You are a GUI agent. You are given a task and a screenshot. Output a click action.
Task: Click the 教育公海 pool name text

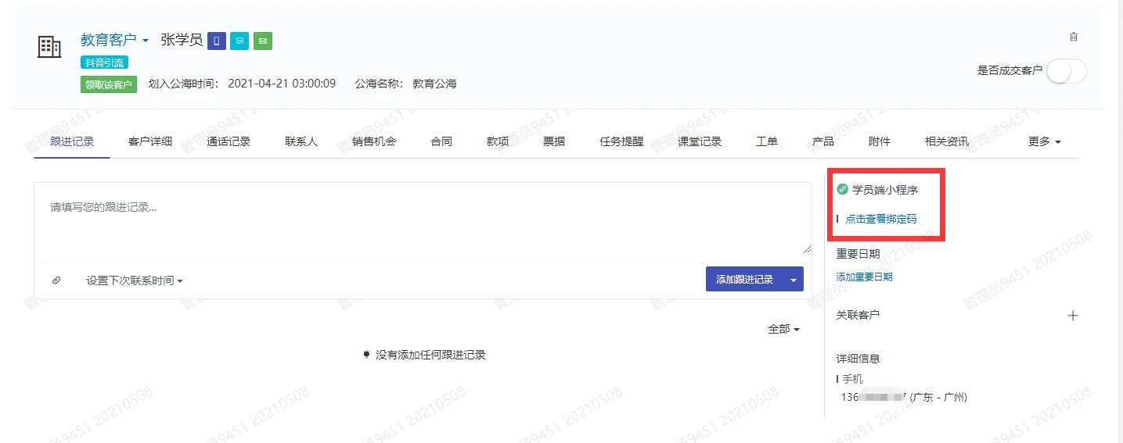click(x=434, y=84)
